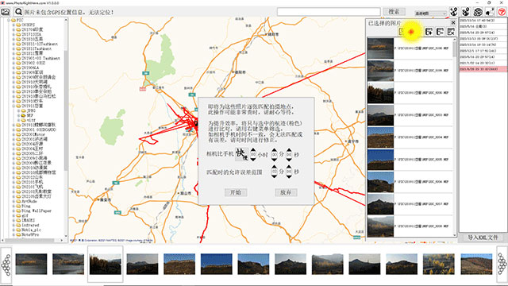Decrease the tolerance minutes with down arrow
508x286 pixels.
pos(274,176)
